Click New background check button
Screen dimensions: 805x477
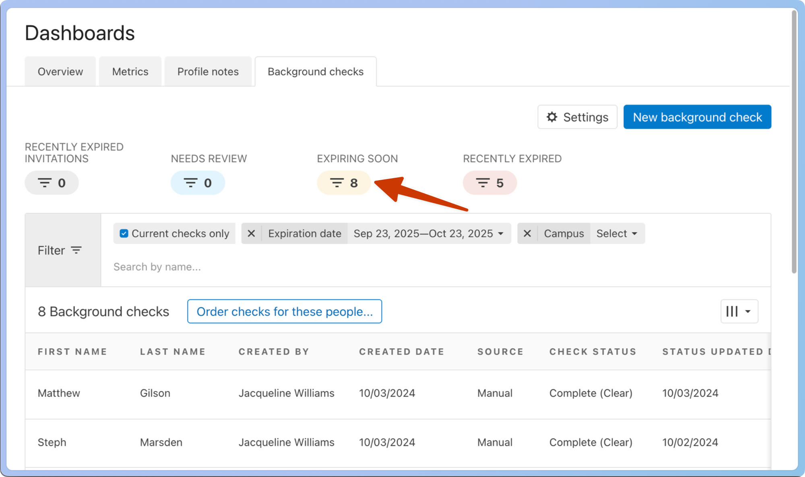click(x=697, y=117)
